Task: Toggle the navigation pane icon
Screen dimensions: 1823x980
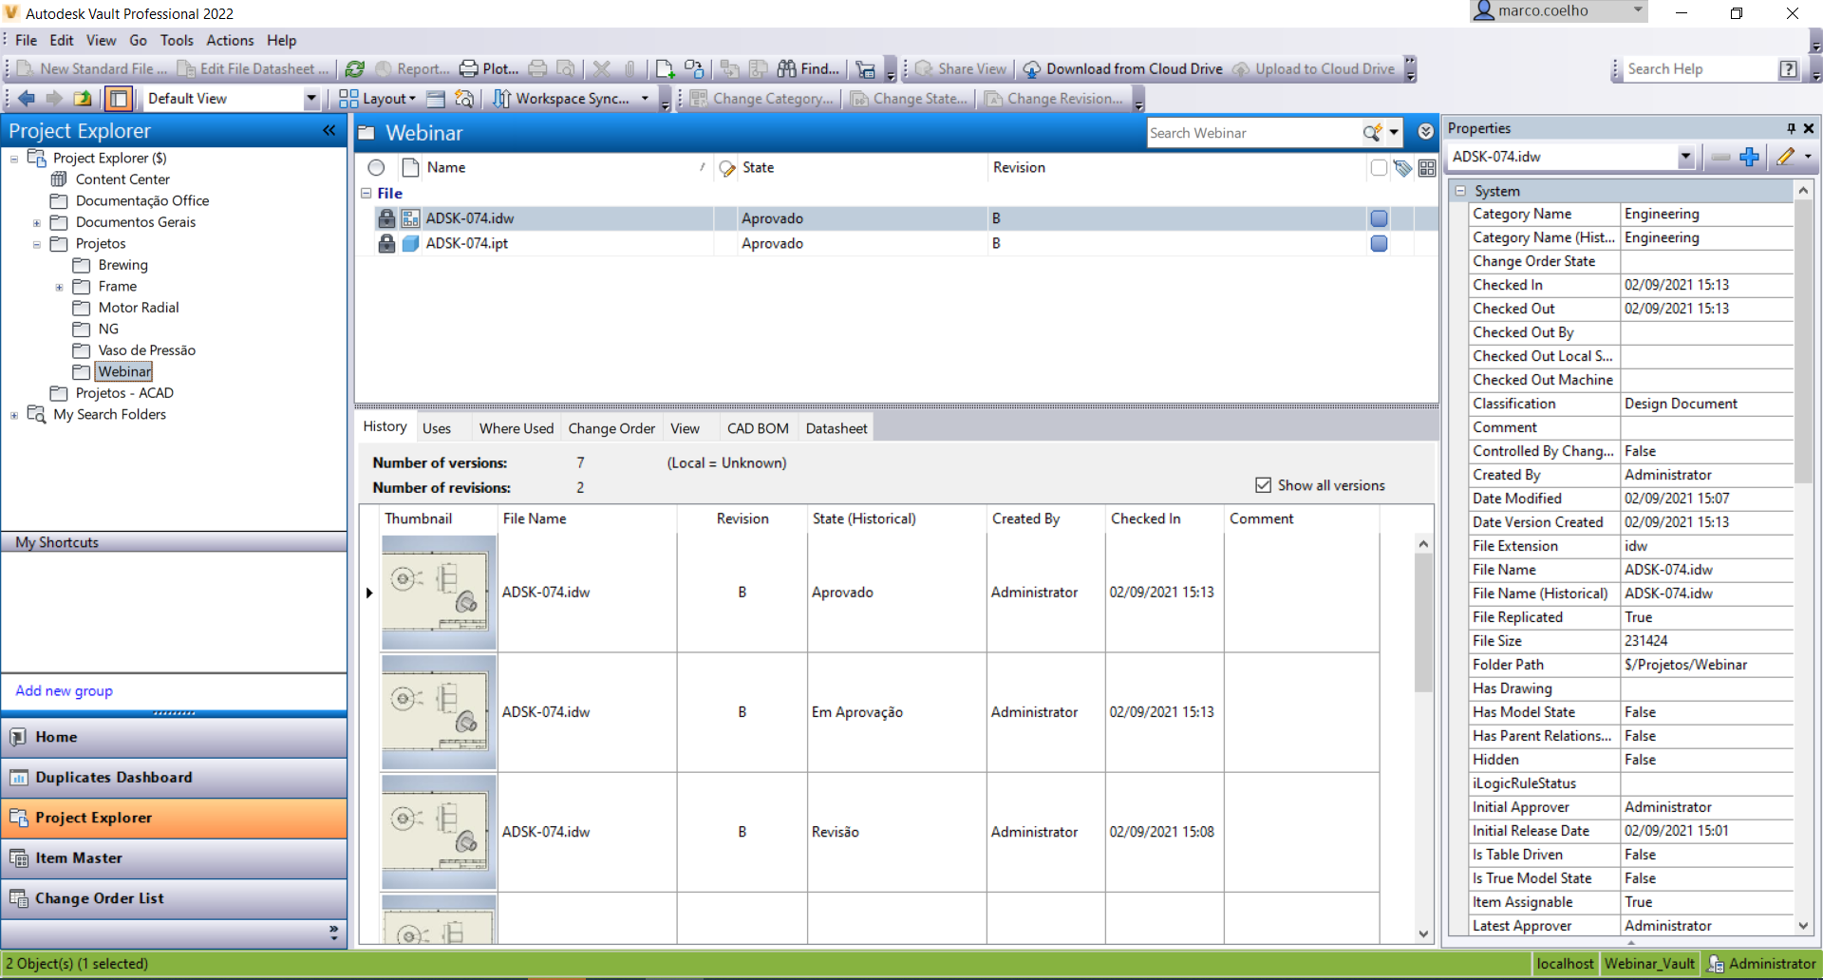Action: click(x=118, y=98)
